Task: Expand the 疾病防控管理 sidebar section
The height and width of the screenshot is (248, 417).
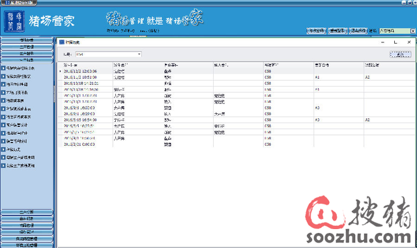Action: [27, 239]
